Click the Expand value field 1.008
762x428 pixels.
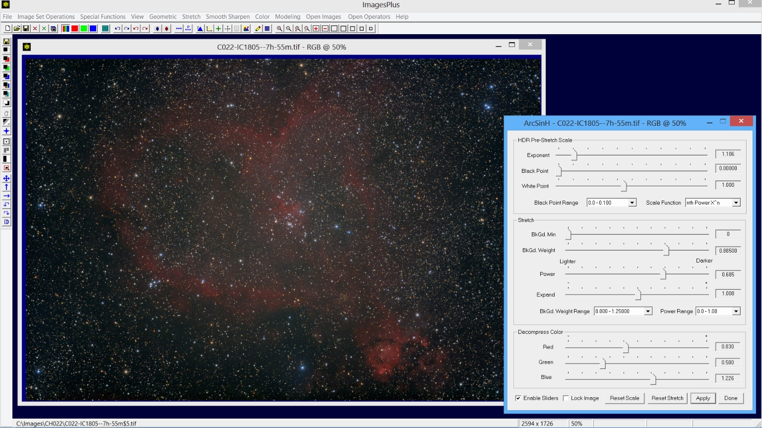[728, 294]
